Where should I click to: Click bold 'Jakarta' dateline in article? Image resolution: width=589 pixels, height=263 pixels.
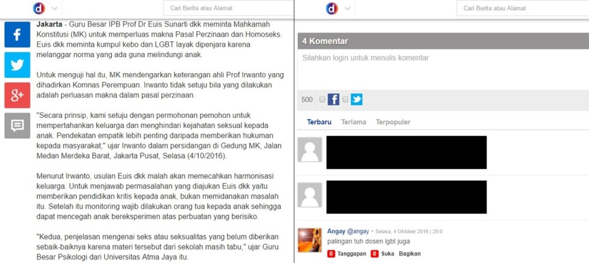click(x=49, y=24)
